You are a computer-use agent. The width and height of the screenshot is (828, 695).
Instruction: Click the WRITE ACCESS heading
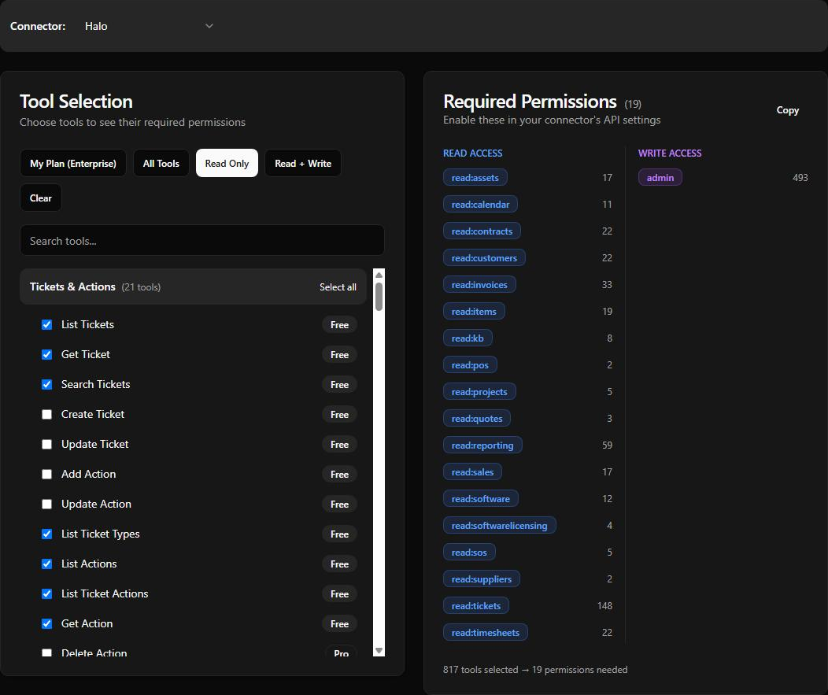pos(670,153)
